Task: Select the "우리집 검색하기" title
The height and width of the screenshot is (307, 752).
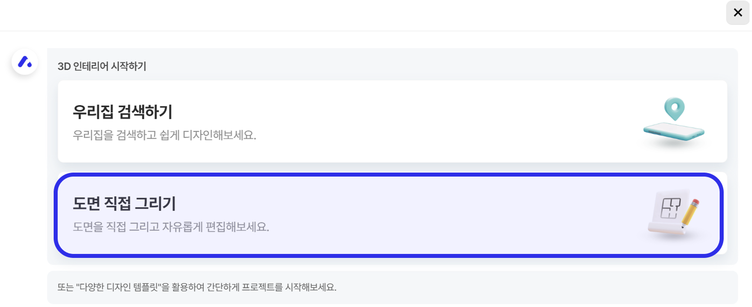Action: pos(122,112)
